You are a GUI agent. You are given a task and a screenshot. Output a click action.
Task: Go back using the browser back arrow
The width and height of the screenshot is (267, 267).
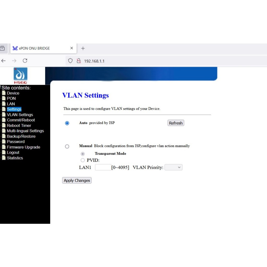(3, 61)
